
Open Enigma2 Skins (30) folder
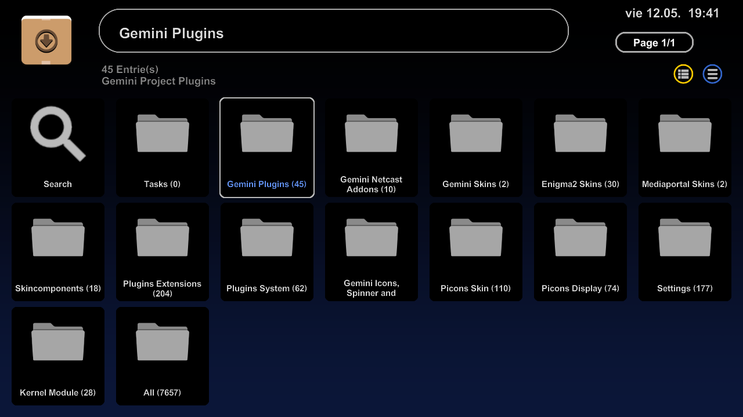pos(580,148)
